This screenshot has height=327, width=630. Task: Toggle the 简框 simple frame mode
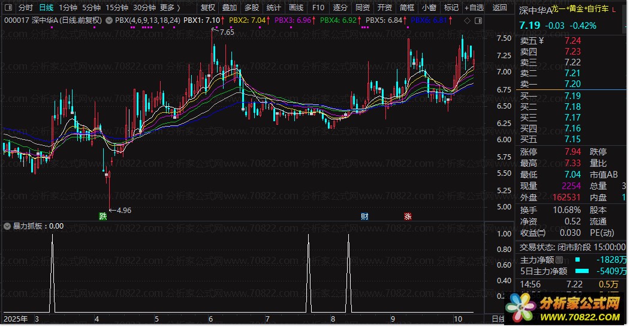point(406,8)
